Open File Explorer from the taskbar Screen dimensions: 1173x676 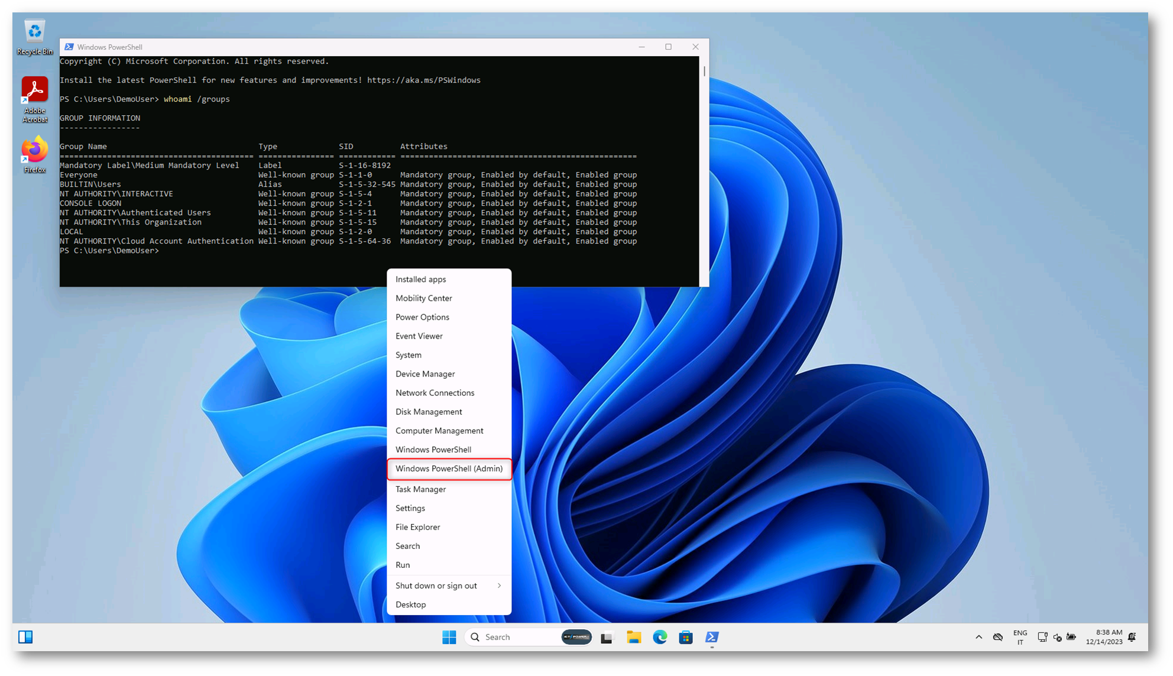[x=634, y=637]
